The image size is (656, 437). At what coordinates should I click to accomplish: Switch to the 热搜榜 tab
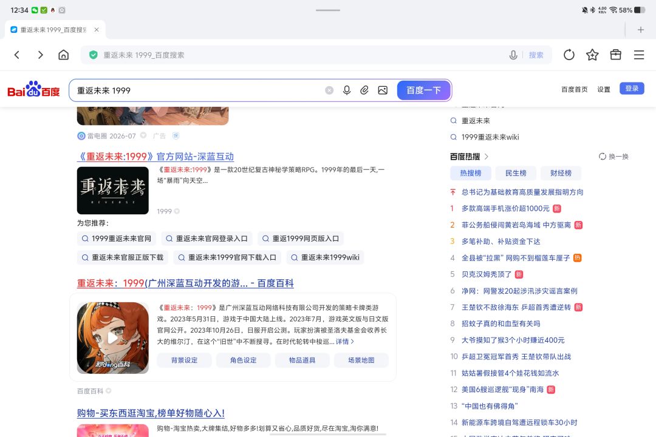(470, 173)
